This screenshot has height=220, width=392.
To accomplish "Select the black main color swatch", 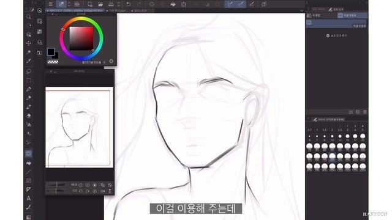I will (x=51, y=51).
